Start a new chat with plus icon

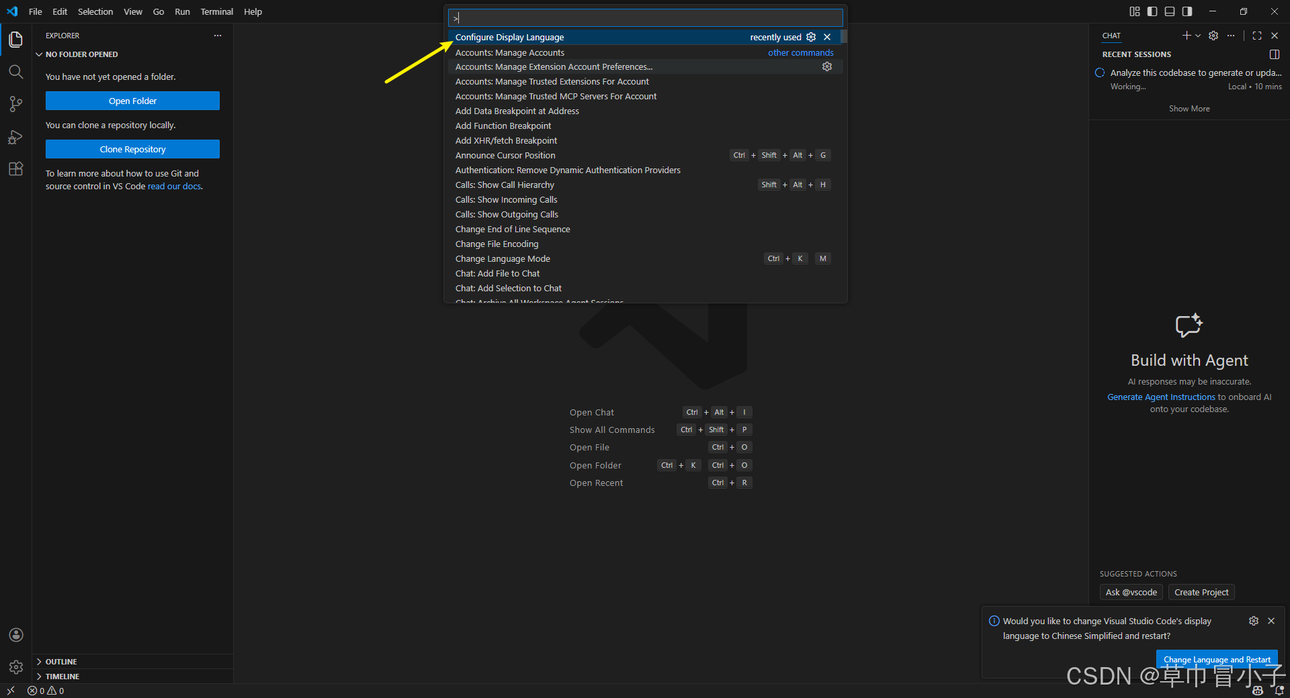(x=1187, y=36)
